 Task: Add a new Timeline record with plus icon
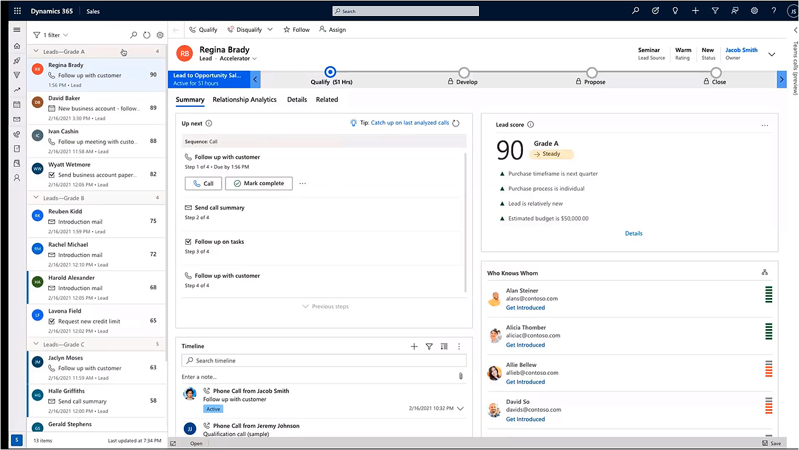tap(414, 346)
